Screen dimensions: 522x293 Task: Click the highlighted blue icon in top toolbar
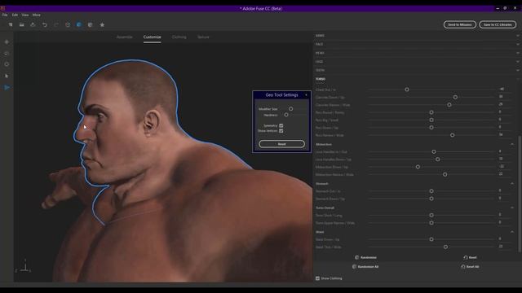[79, 25]
